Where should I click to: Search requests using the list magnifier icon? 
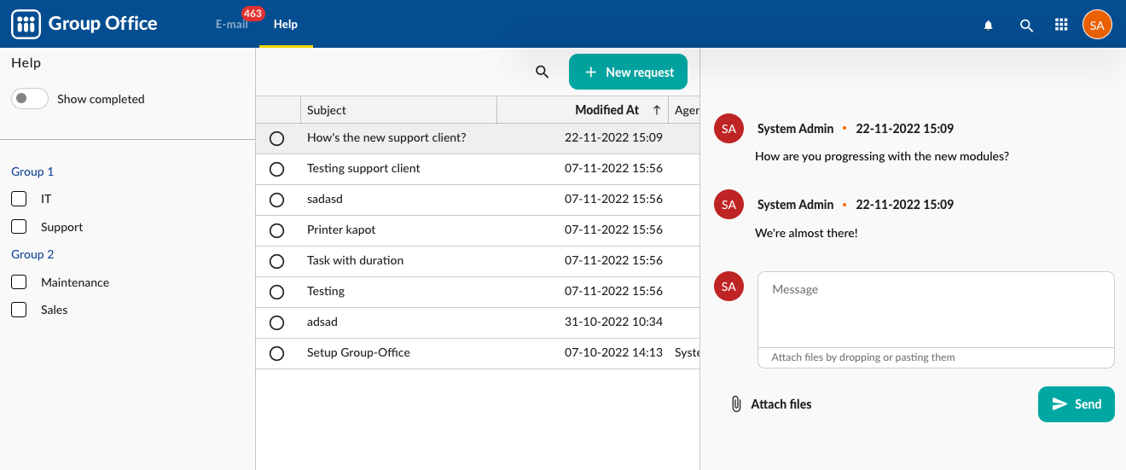click(x=542, y=73)
